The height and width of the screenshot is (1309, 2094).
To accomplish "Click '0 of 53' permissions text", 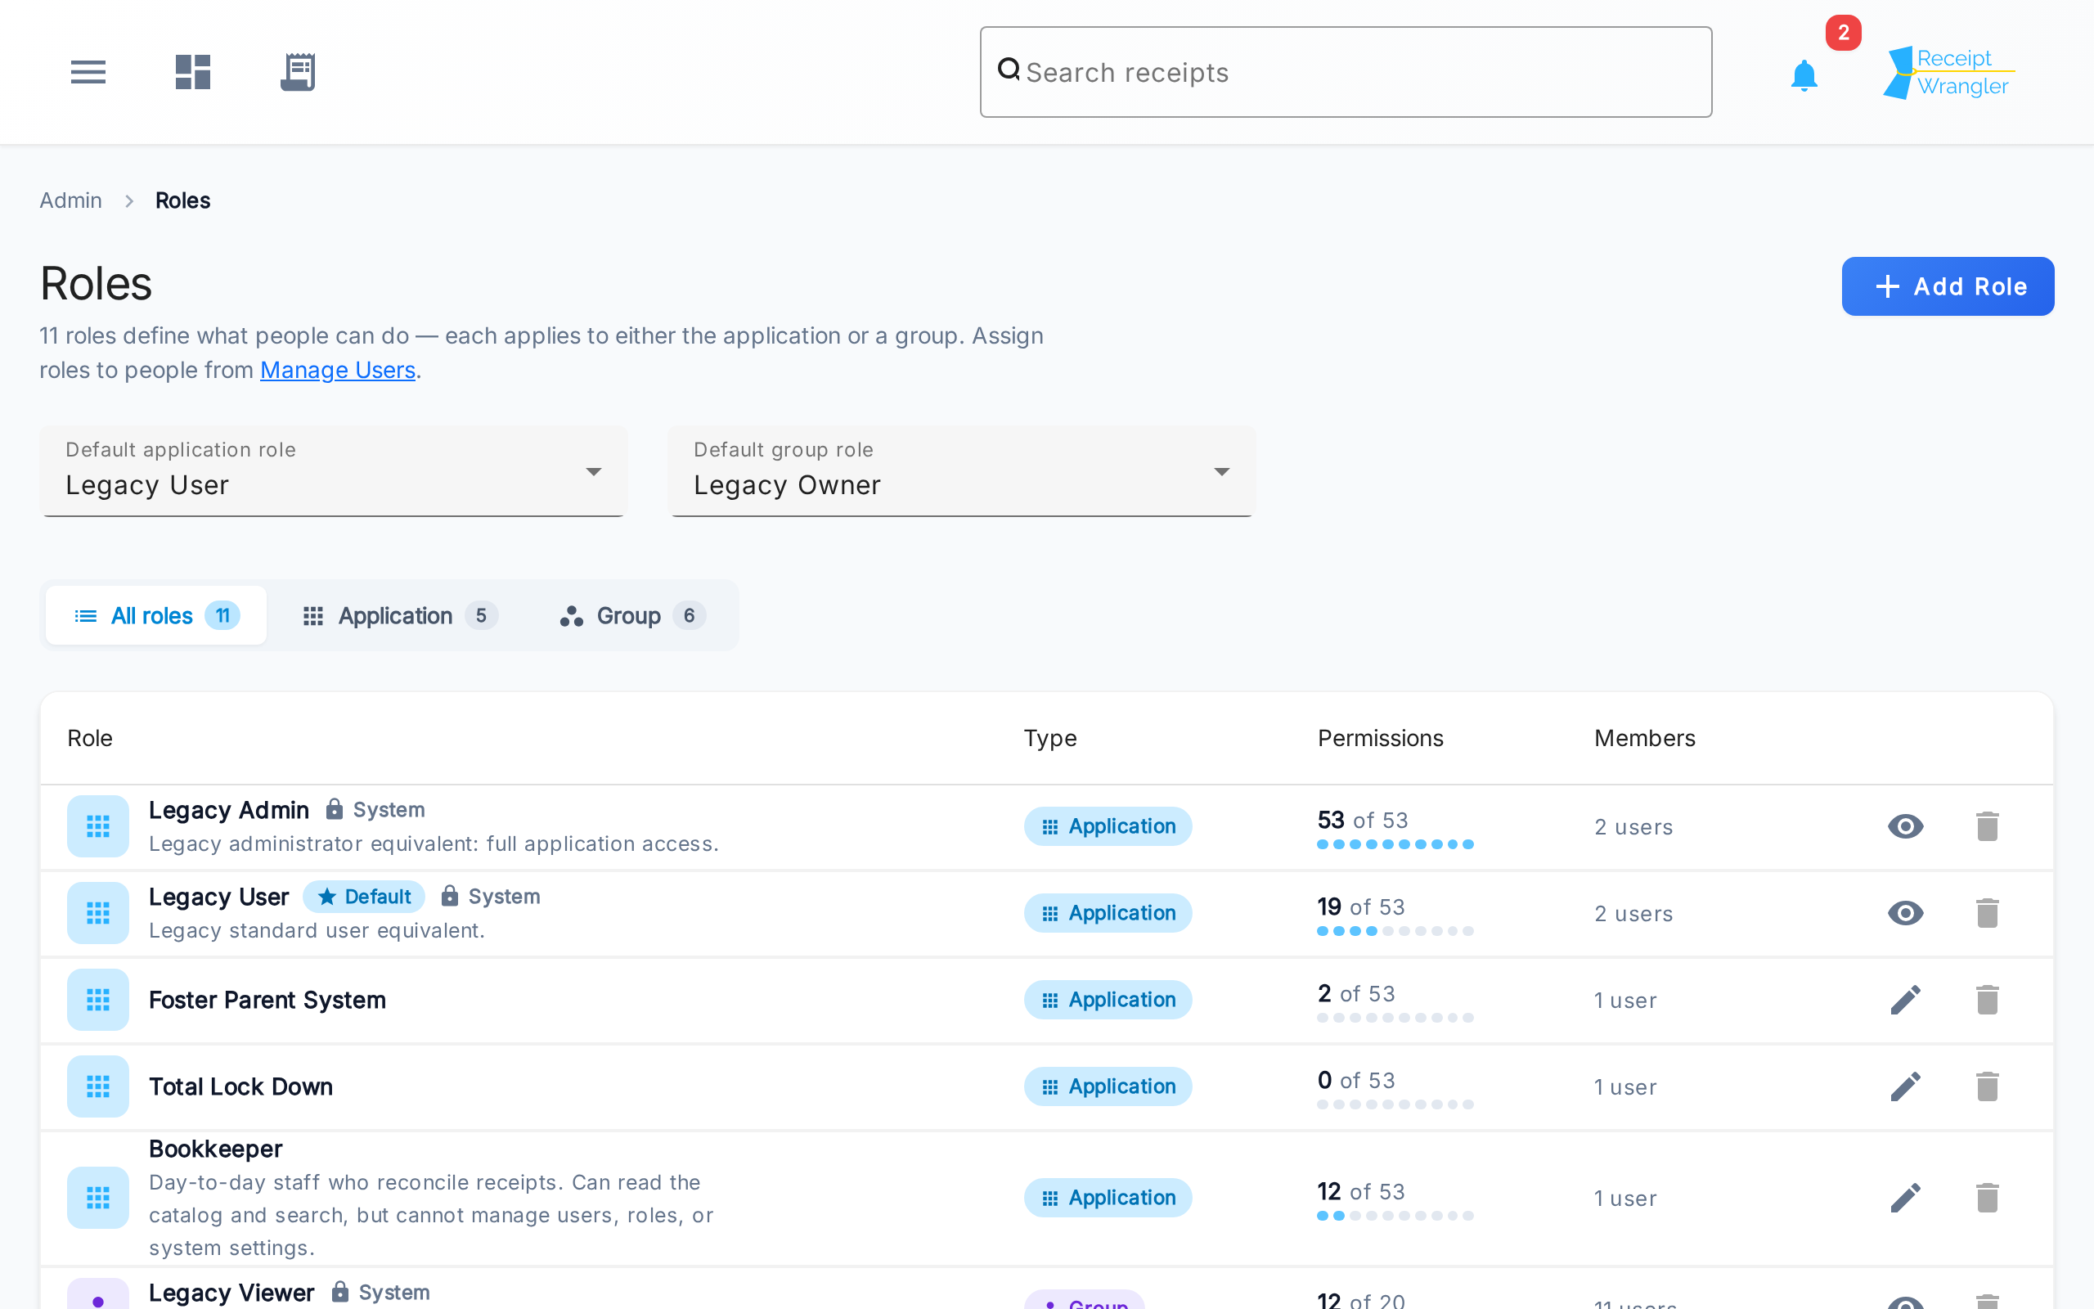I will (x=1356, y=1080).
